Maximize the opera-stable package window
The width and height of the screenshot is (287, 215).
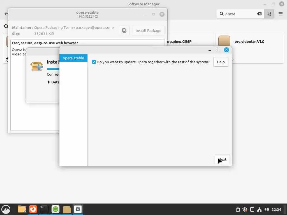coord(154,14)
